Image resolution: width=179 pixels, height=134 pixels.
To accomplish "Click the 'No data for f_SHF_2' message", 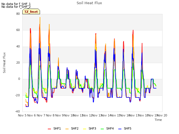I will click(16, 7).
